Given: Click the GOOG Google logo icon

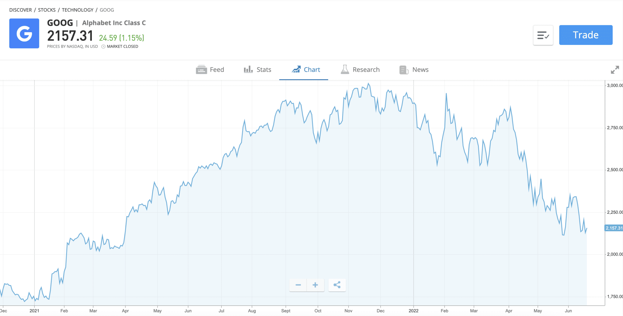Looking at the screenshot, I should pos(24,33).
